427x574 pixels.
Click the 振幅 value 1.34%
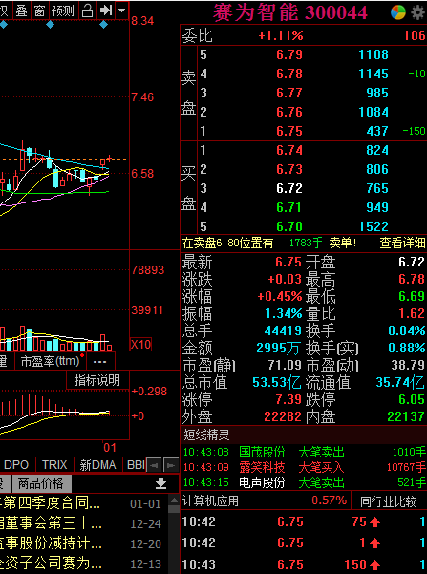[284, 313]
